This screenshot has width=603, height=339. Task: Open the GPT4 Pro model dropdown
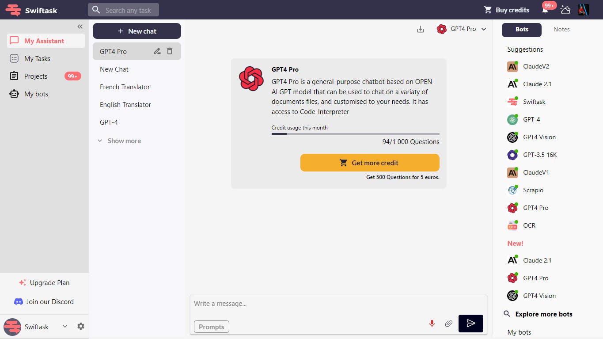click(x=462, y=29)
